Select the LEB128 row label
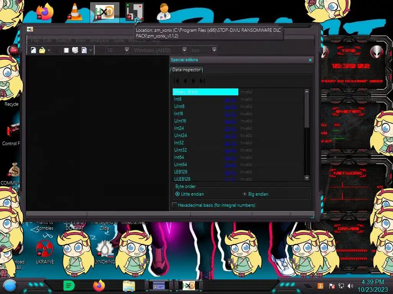The height and width of the screenshot is (294, 393). pos(181,172)
